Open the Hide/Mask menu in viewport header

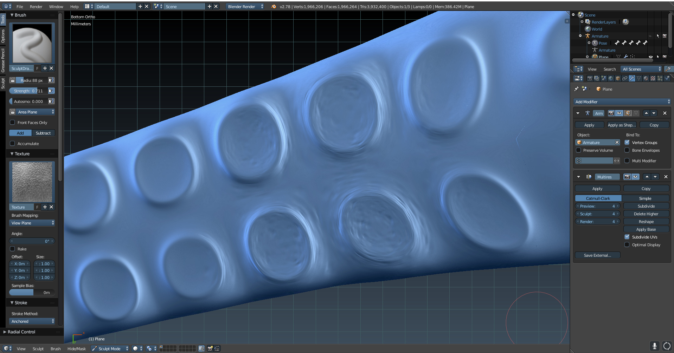76,348
